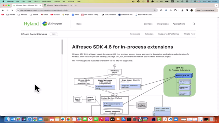This screenshot has height=123, width=219.
Task: Open macOS Spotlight search in menu bar
Action: (192, 1)
